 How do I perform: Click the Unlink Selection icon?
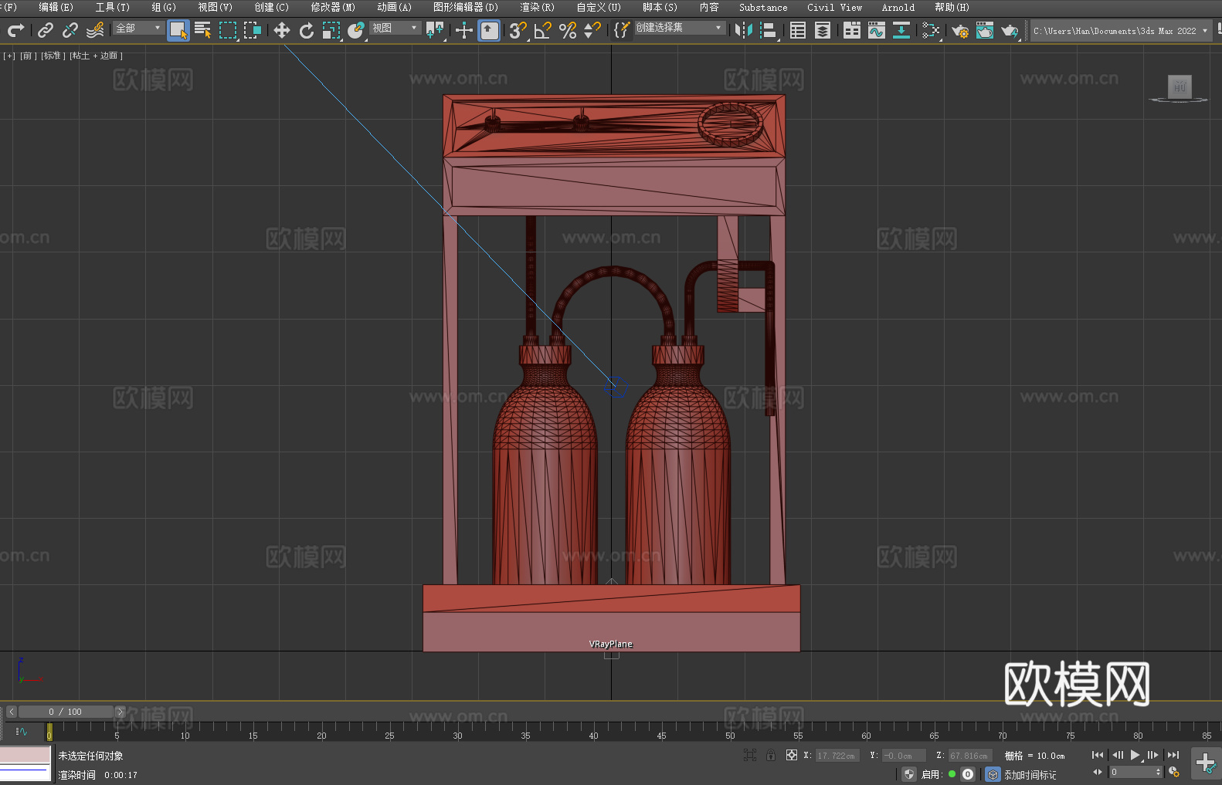70,30
